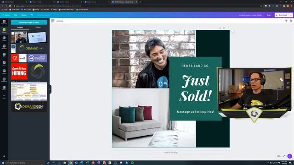Image resolution: width=294 pixels, height=165 pixels.
Task: Select the business card upload thumbnail
Action: click(37, 37)
